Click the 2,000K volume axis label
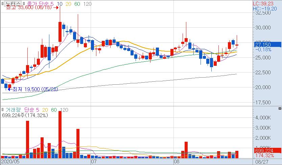 (263, 138)
